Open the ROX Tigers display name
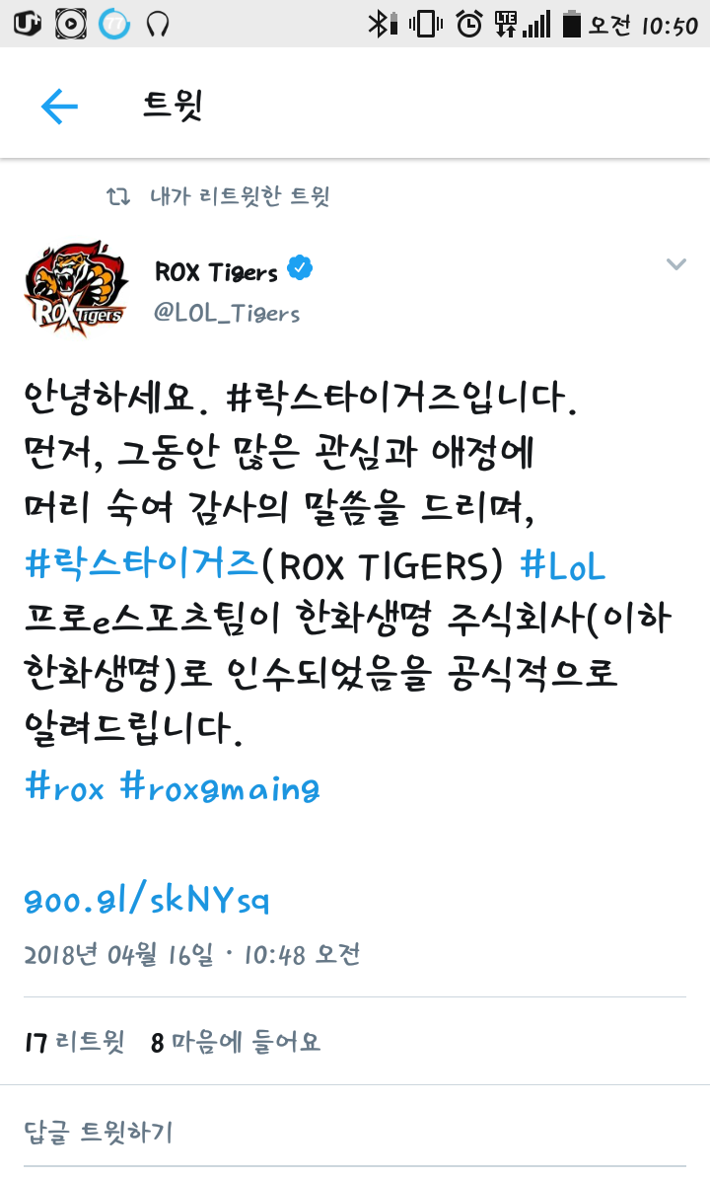Screen dimensions: 710x1177 (216, 271)
